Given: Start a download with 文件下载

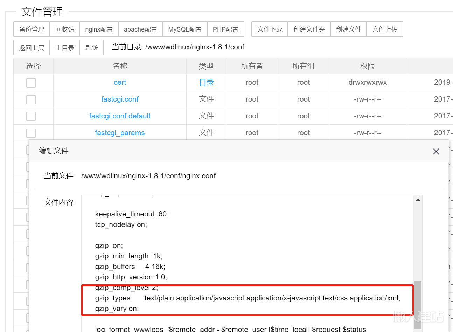Looking at the screenshot, I should click(269, 29).
